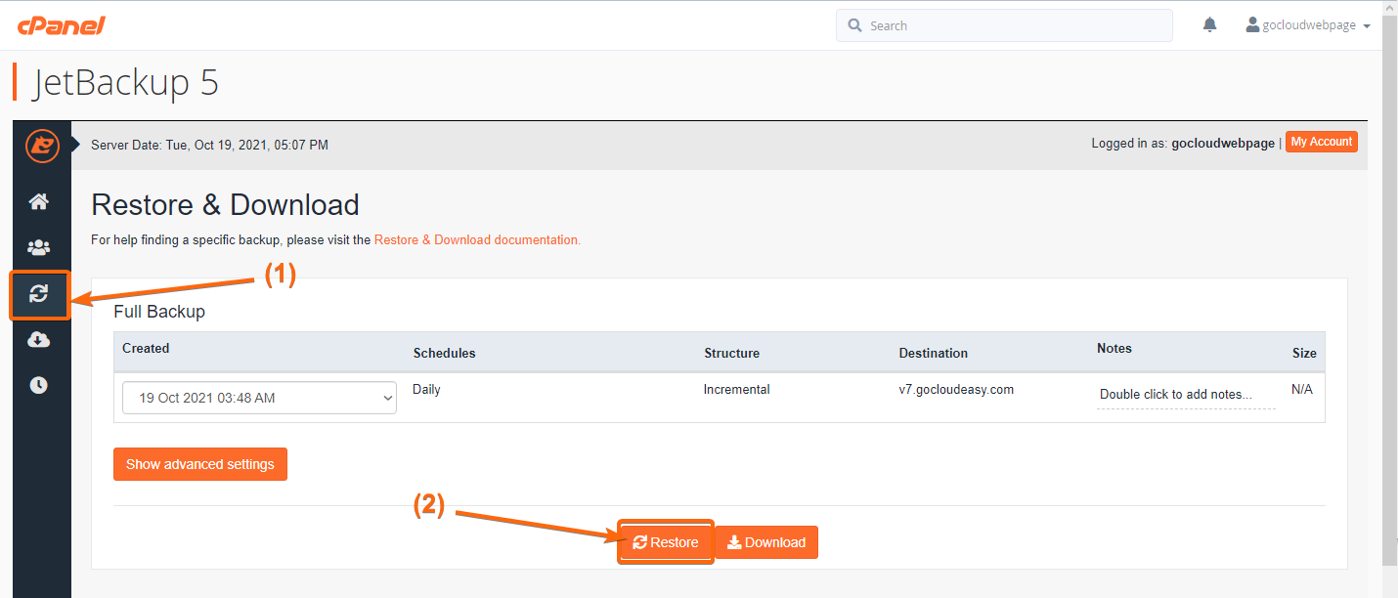Click the My Account button
The width and height of the screenshot is (1398, 598).
pos(1322,142)
